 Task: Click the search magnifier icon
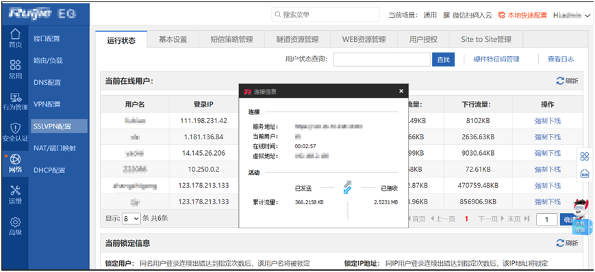[277, 15]
